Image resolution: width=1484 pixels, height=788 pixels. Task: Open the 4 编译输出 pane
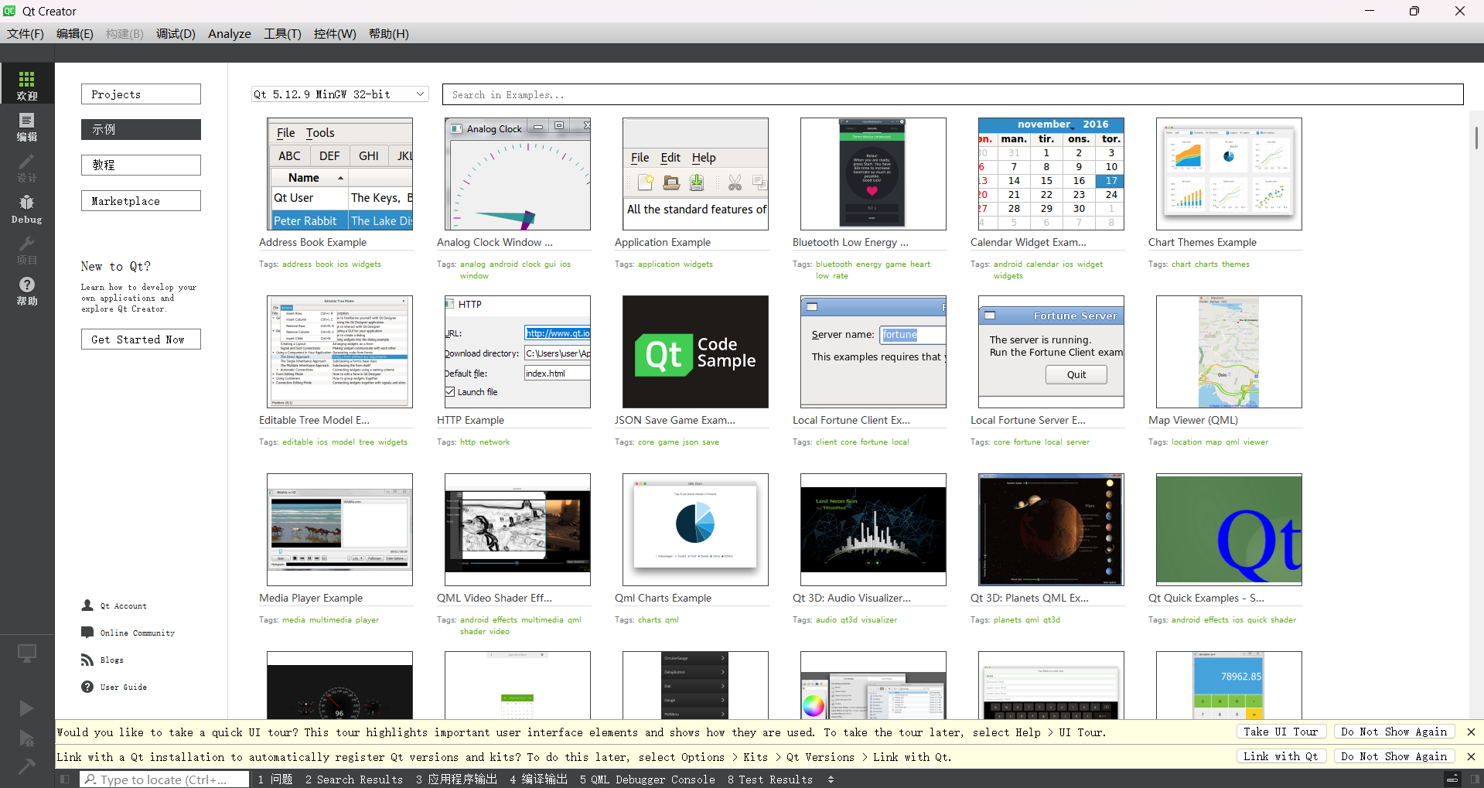[x=539, y=779]
